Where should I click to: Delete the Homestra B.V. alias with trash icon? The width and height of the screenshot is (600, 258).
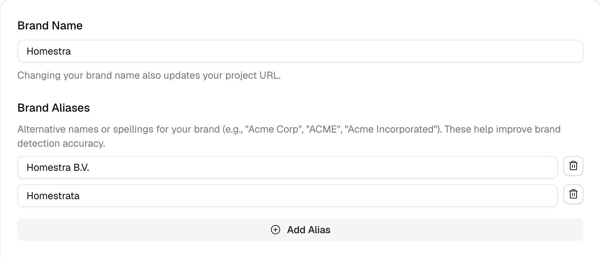(573, 166)
